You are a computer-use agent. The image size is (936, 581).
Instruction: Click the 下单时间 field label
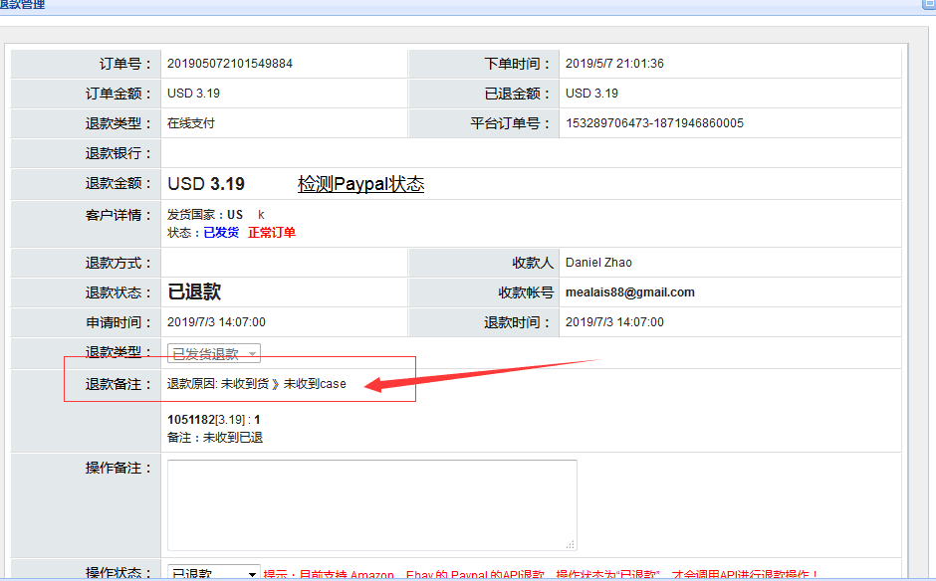(x=517, y=64)
